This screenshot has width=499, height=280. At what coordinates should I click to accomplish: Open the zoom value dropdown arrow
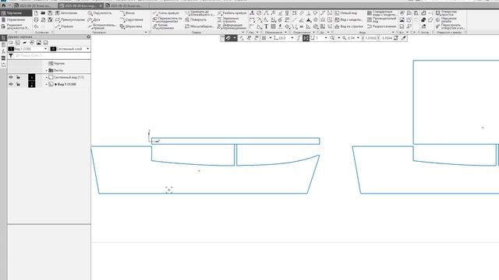tap(359, 38)
